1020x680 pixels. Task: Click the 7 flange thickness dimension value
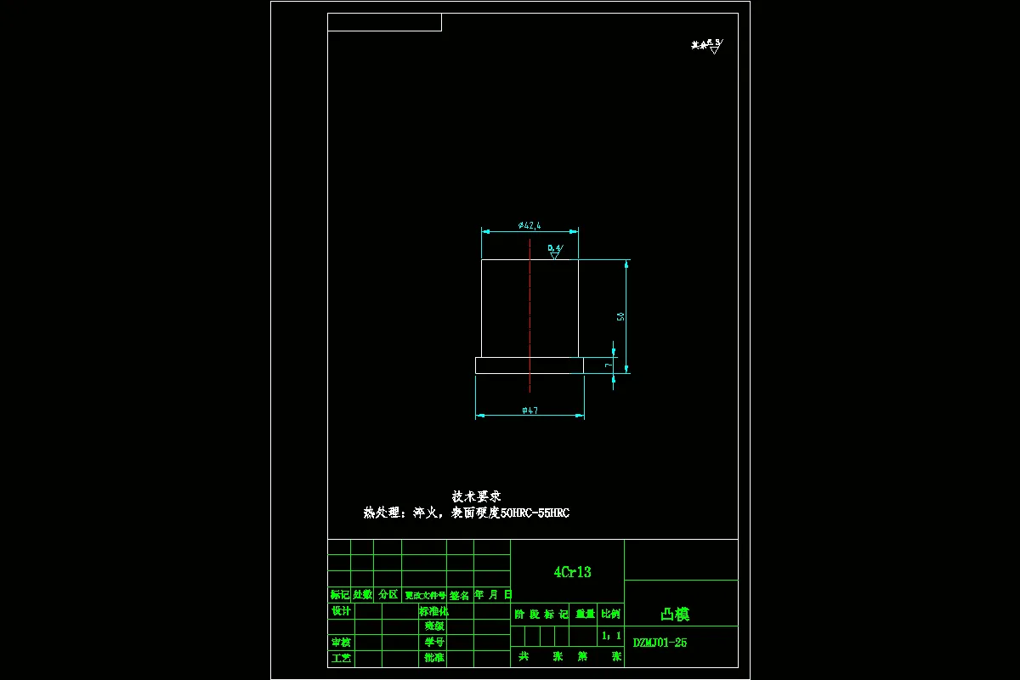608,365
